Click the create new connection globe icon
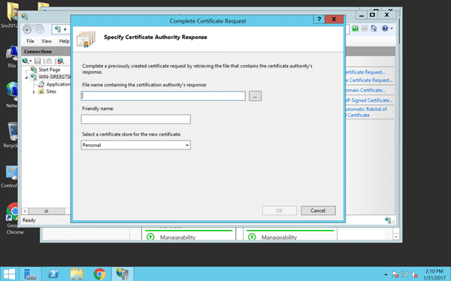Screen dimensions: 451x281 click(x=26, y=61)
